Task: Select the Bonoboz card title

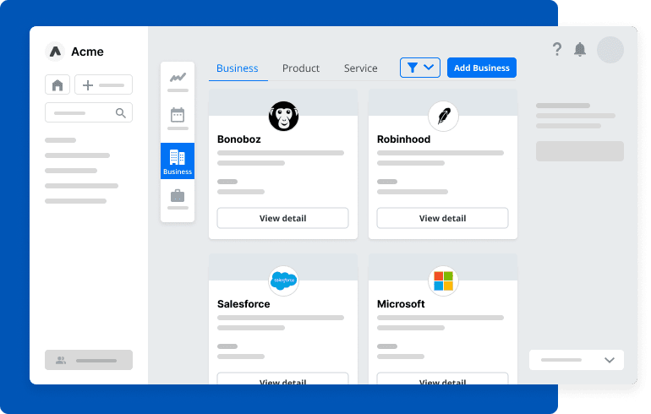Action: (x=239, y=139)
